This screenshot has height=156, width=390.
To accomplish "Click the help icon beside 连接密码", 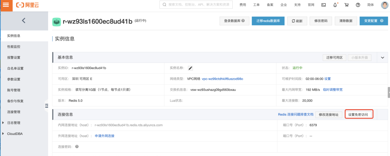I will point(77,146).
